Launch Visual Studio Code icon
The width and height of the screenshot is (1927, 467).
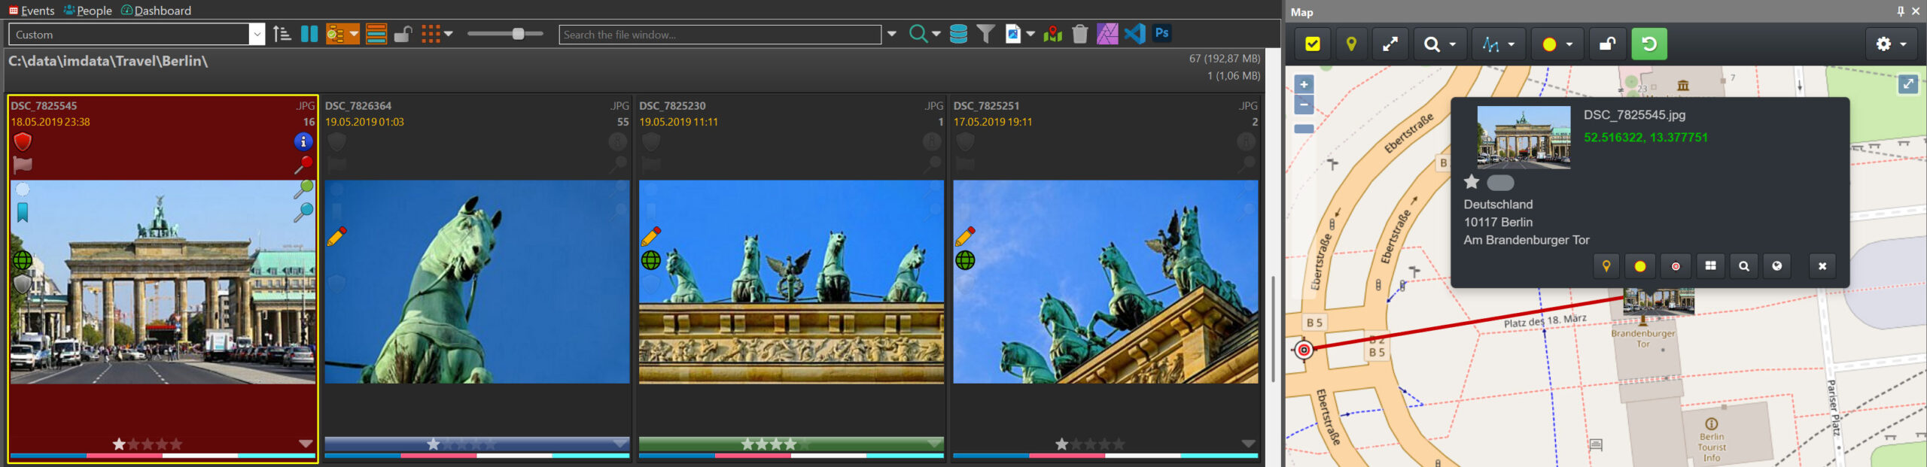pos(1134,33)
